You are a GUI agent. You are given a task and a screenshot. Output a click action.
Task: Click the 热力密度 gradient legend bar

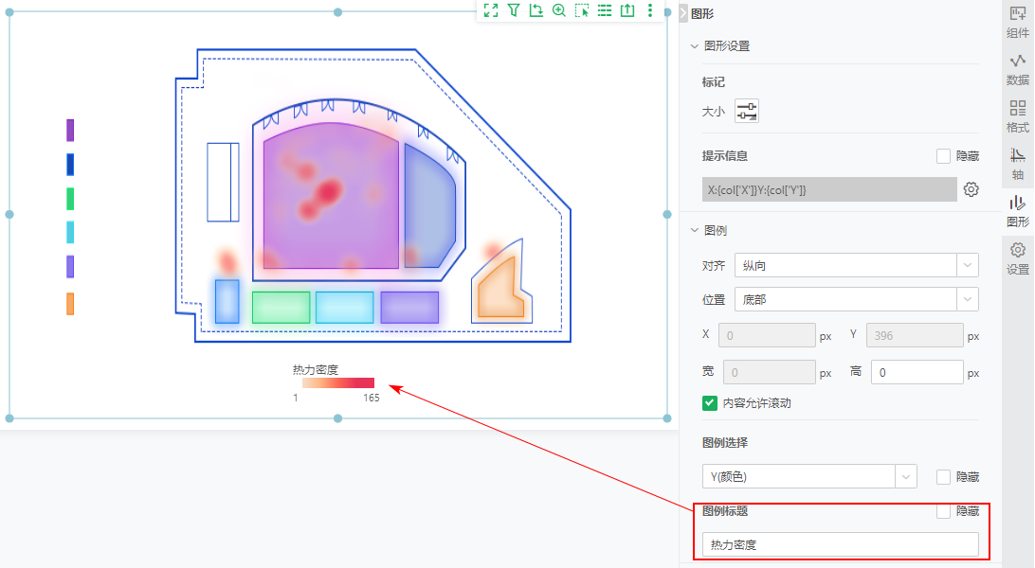coord(338,383)
